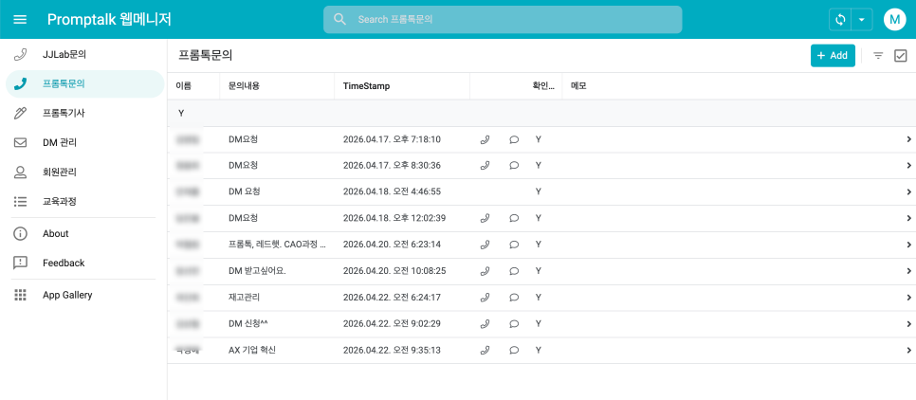
Task: Click the Promptalk 웹메니저 title
Action: click(x=109, y=19)
